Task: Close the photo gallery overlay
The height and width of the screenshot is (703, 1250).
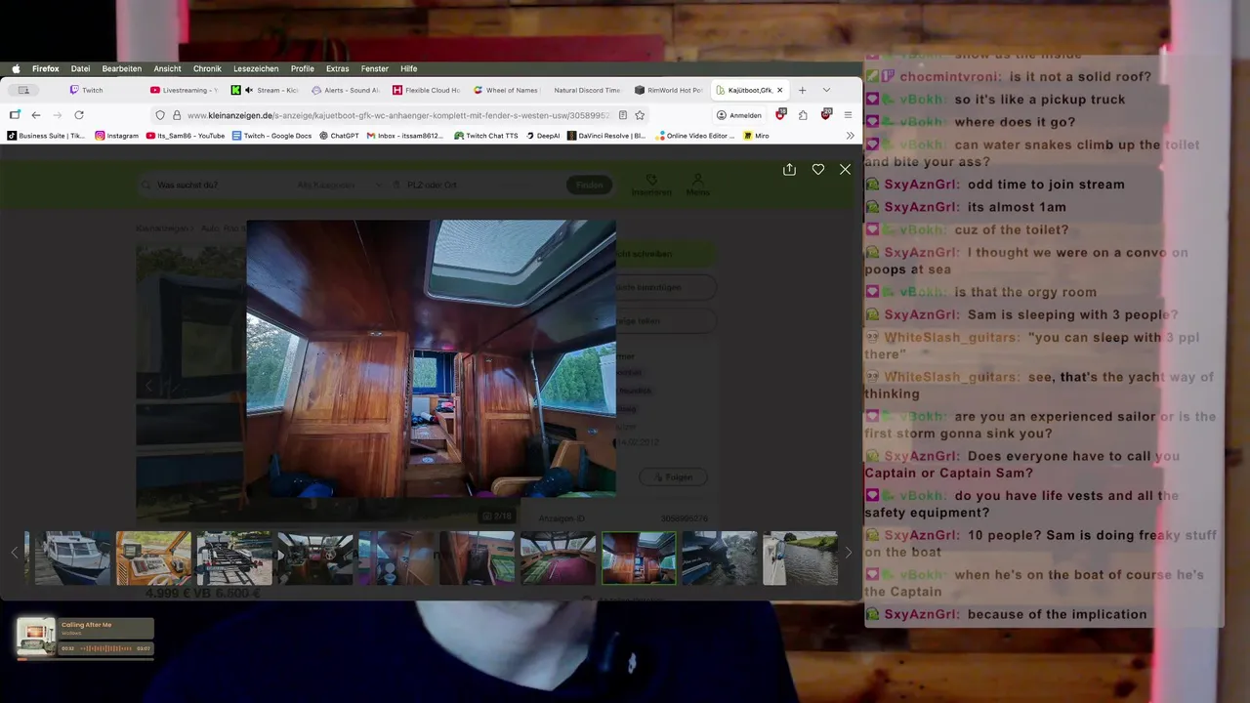Action: (x=846, y=169)
